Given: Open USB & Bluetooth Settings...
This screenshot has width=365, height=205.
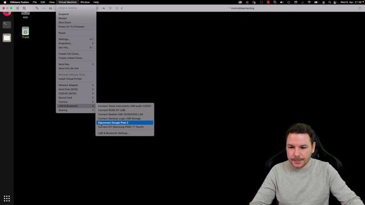Looking at the screenshot, I should tap(124, 133).
